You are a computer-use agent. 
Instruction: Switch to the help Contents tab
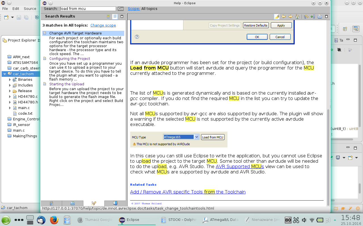(51, 203)
